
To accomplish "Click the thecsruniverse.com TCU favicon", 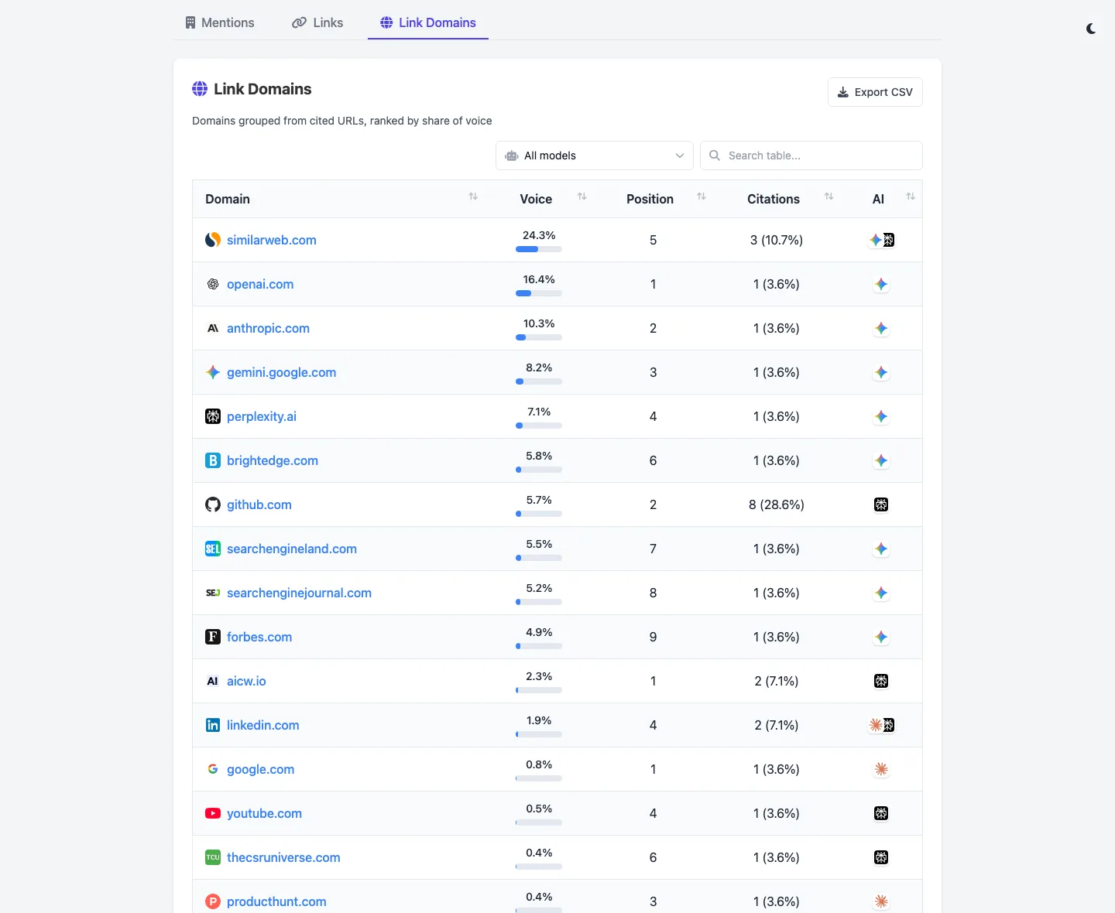I will click(213, 857).
